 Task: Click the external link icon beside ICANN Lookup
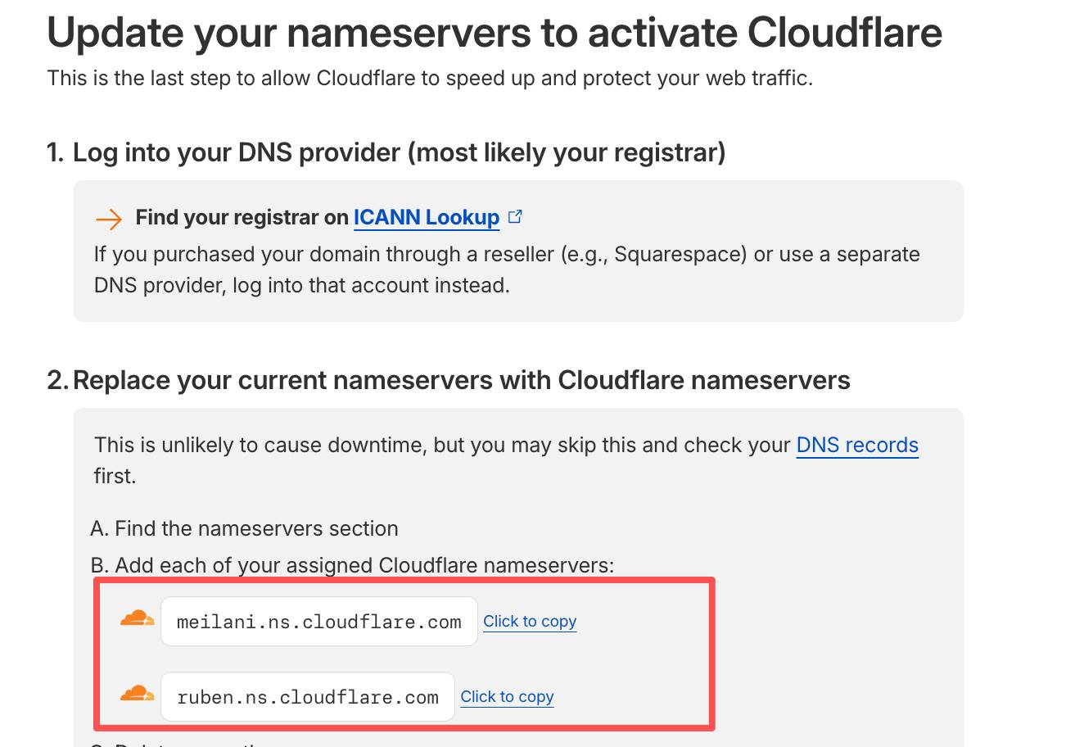coord(515,217)
